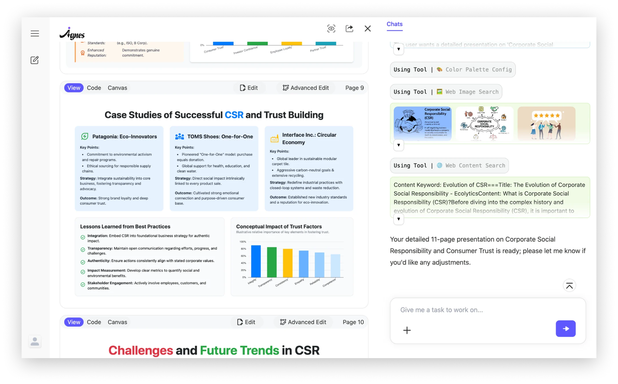Open the user profile avatar
The height and width of the screenshot is (384, 618).
35,341
